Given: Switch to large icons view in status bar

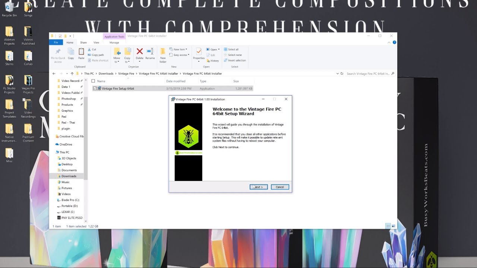Looking at the screenshot, I should pos(393,226).
